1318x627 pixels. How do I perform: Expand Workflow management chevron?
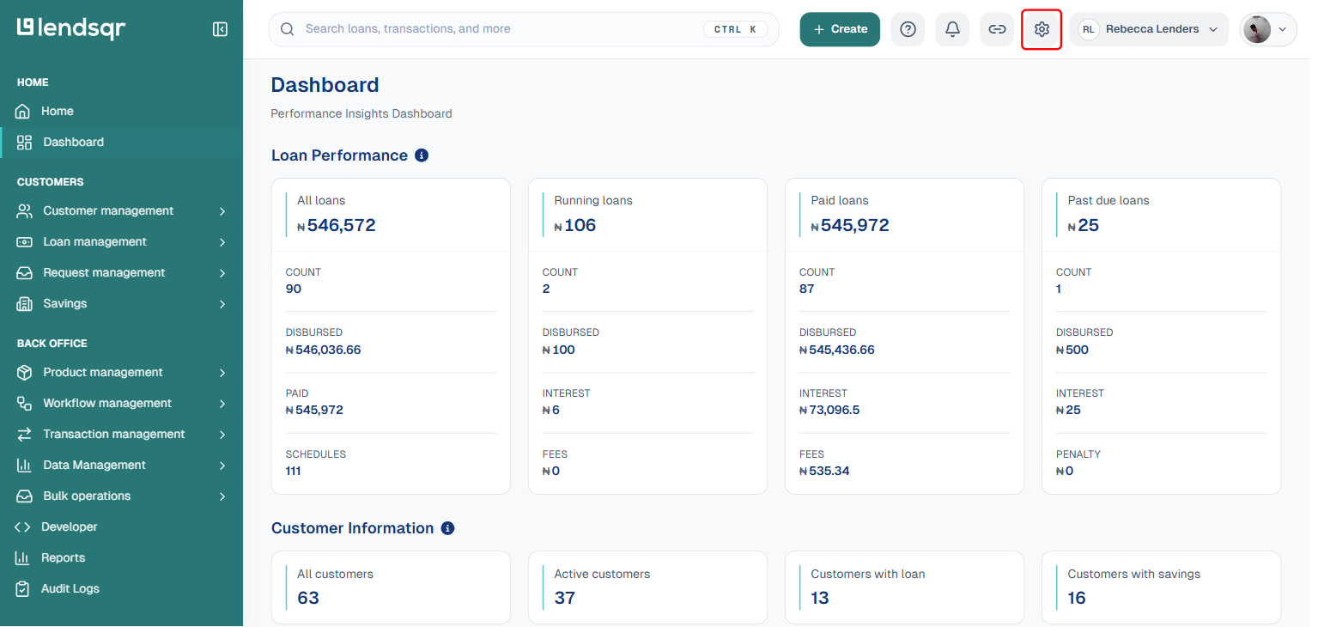click(222, 404)
